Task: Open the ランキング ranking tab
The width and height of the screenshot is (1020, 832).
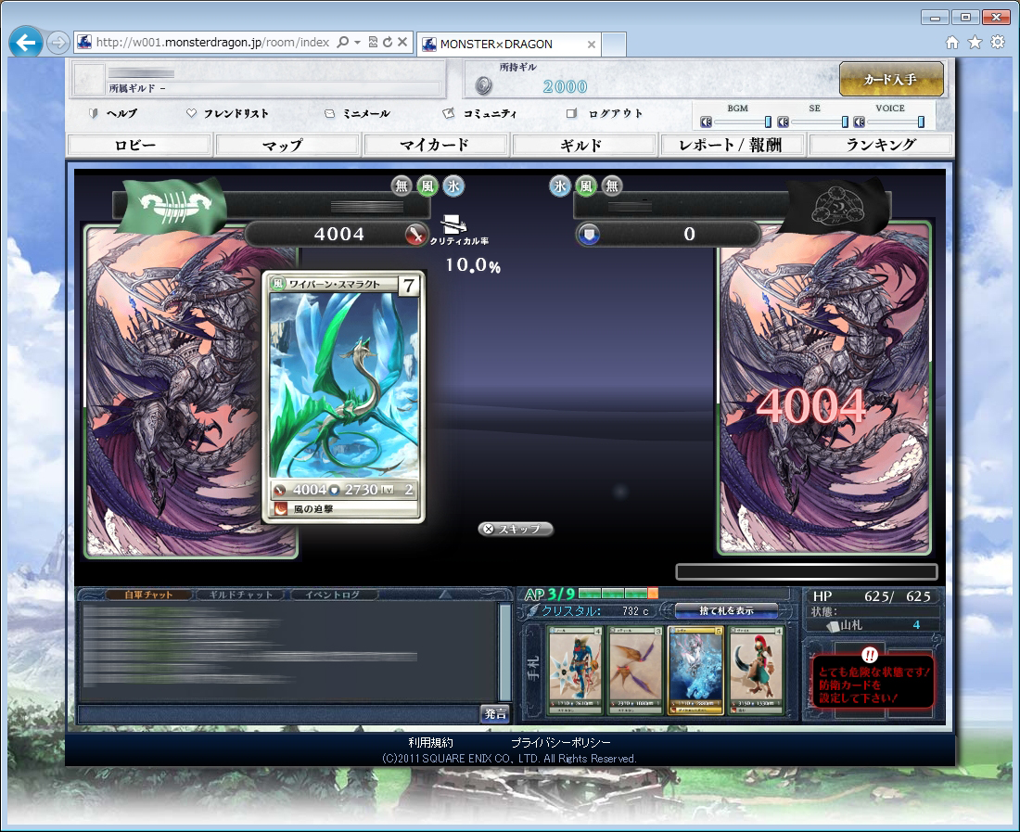Action: pos(880,145)
